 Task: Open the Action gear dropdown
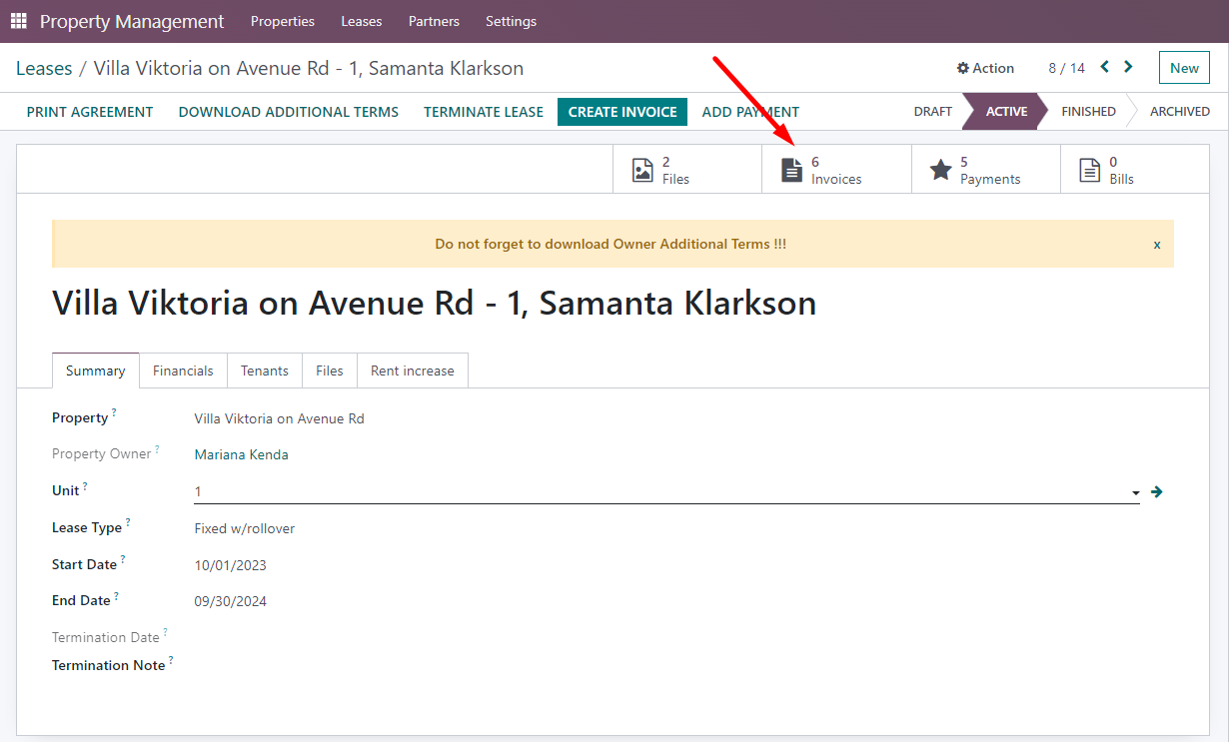985,68
